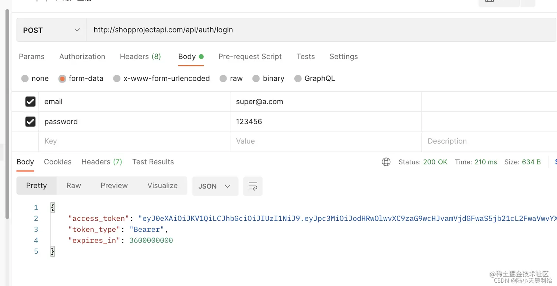Click the Description placeholder field
Screen dimensions: 557x286
(x=489, y=142)
